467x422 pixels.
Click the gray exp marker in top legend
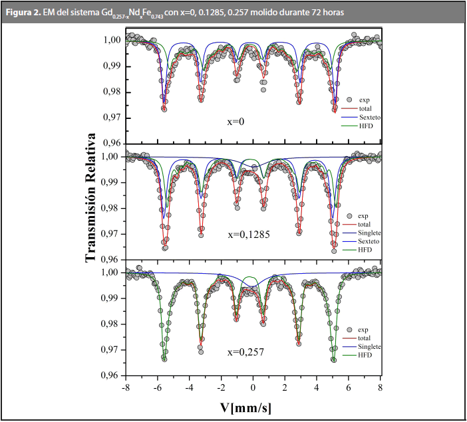pyautogui.click(x=346, y=99)
